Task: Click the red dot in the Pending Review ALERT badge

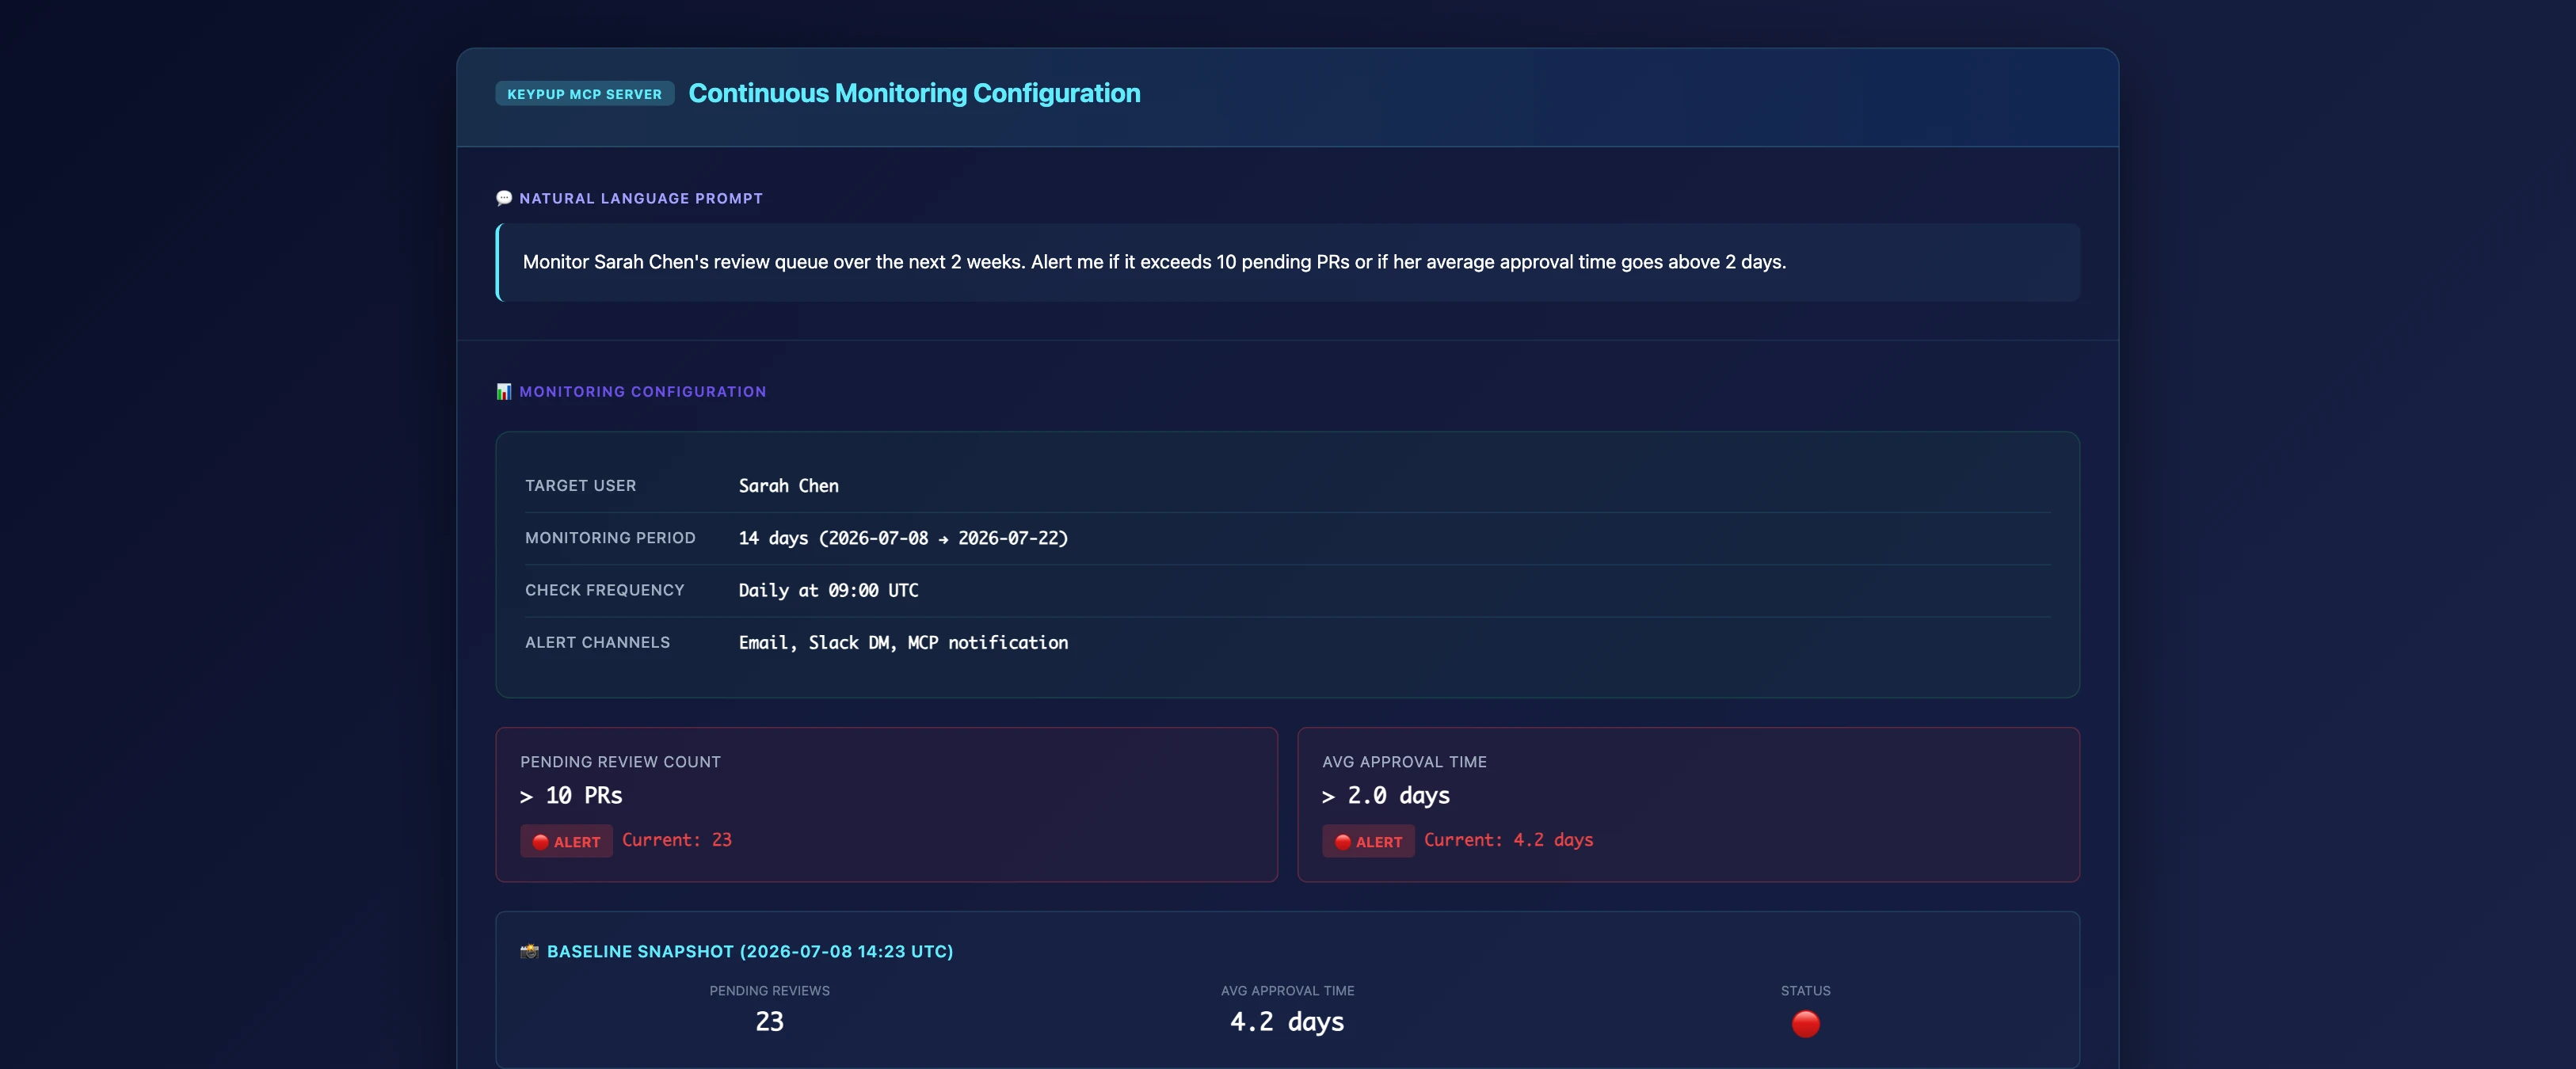Action: (x=540, y=842)
